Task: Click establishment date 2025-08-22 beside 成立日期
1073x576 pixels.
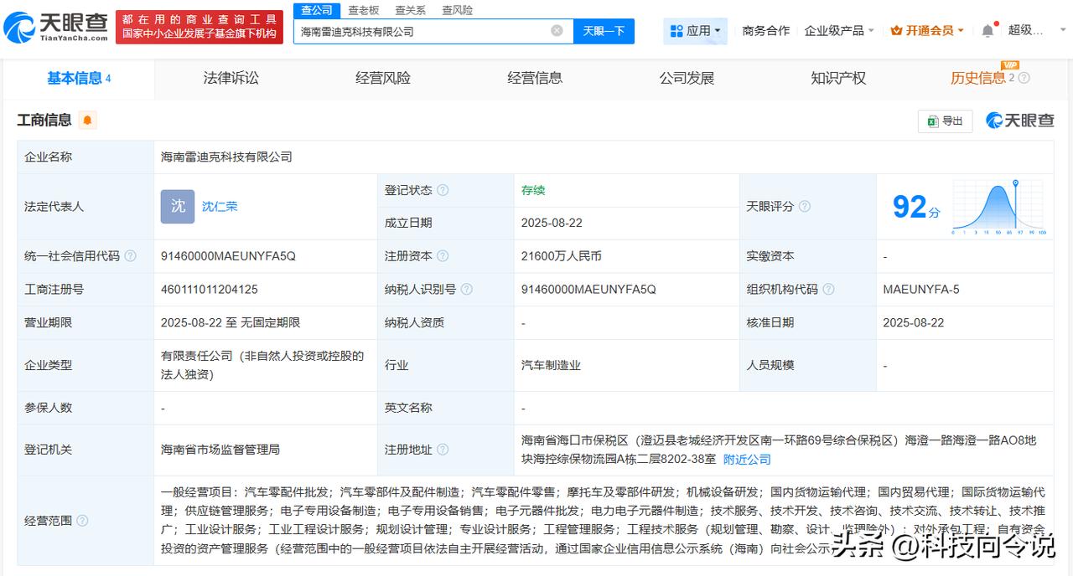Action: [x=552, y=223]
